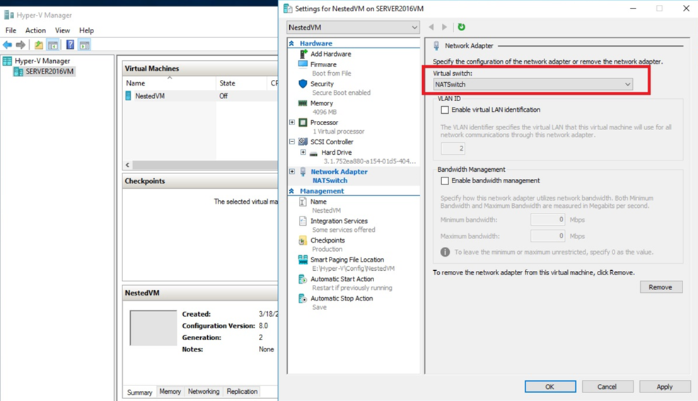This screenshot has height=401, width=698.
Task: Toggle the show/hide Action pane icon
Action: (84, 45)
